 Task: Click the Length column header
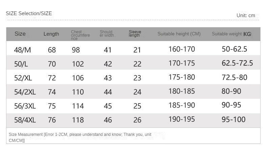point(51,34)
